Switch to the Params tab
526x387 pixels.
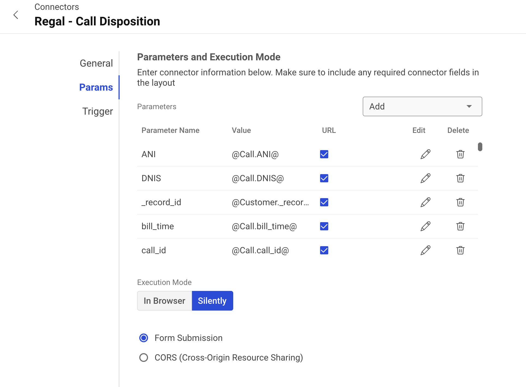tap(96, 87)
